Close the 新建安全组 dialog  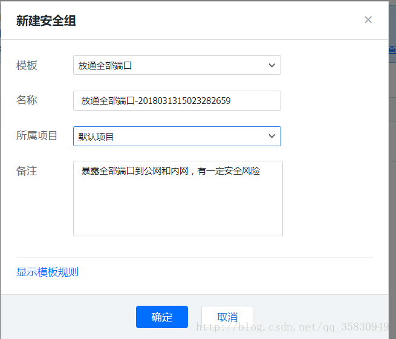[368, 20]
